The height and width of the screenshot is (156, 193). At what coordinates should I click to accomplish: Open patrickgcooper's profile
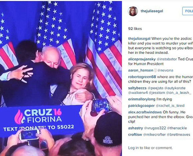point(141,106)
